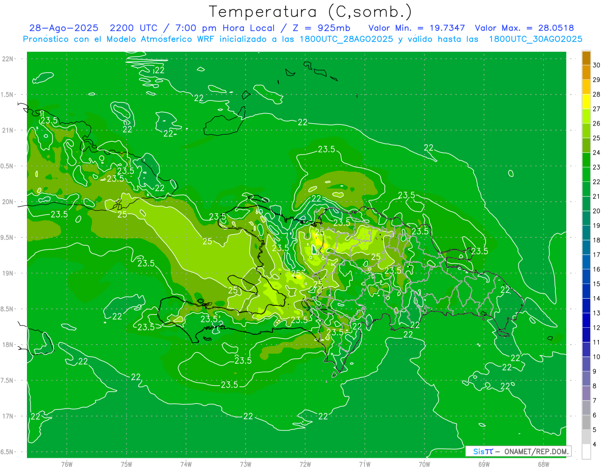Click the "Valor Min. = 19.7347" value
The image size is (610, 471).
pos(416,28)
